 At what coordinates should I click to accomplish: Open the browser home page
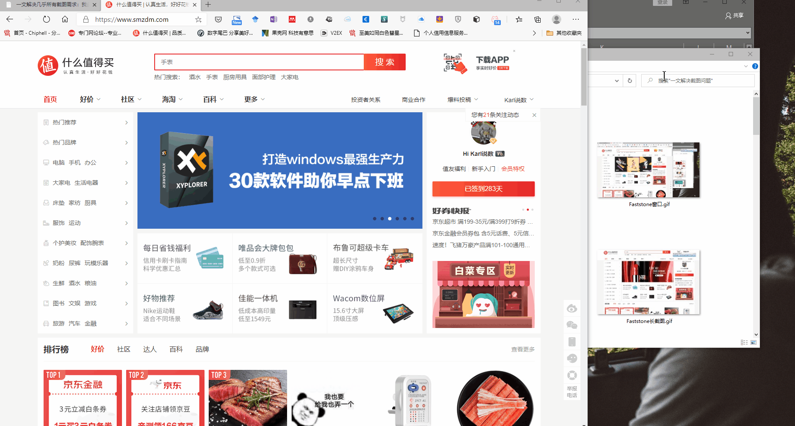(65, 19)
